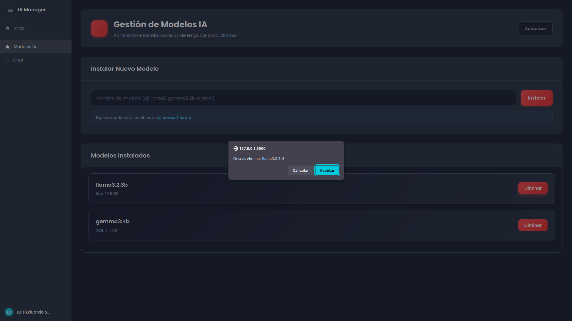The height and width of the screenshot is (321, 572).
Task: Click Eliminar on the gemma3:4b model
Action: pos(533,225)
